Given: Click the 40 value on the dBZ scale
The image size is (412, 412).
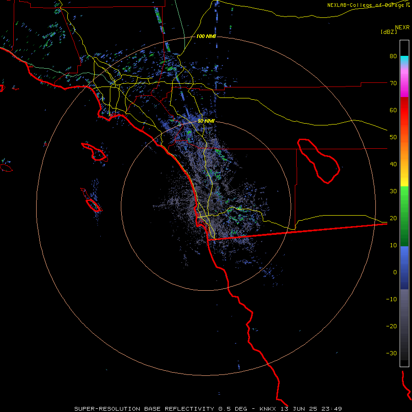Looking at the screenshot, I should pos(393,164).
